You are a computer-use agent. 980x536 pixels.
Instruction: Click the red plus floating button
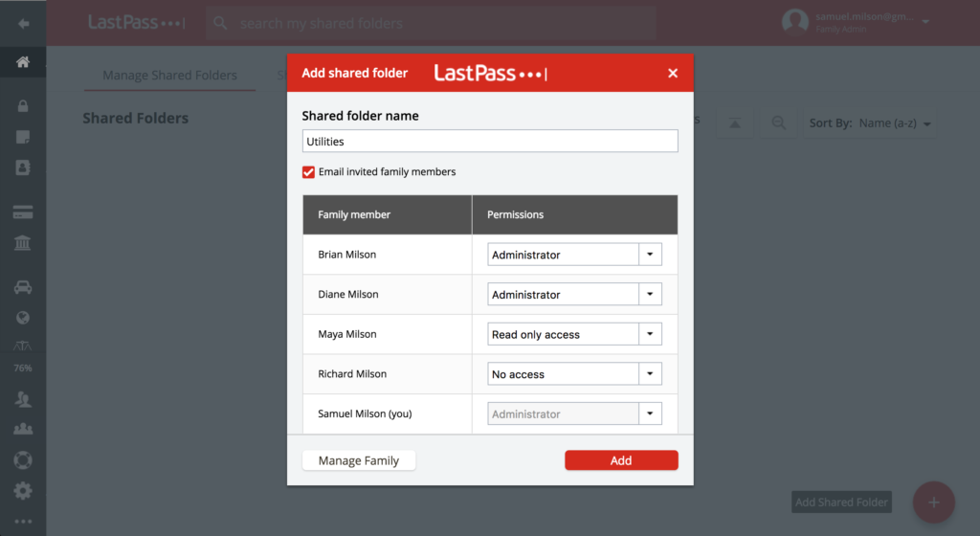(x=934, y=502)
